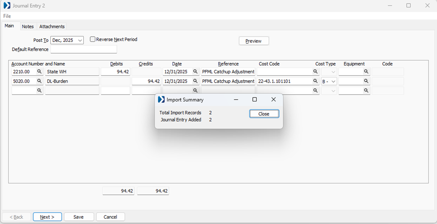Click the Preview button
The width and height of the screenshot is (437, 224).
click(x=253, y=41)
